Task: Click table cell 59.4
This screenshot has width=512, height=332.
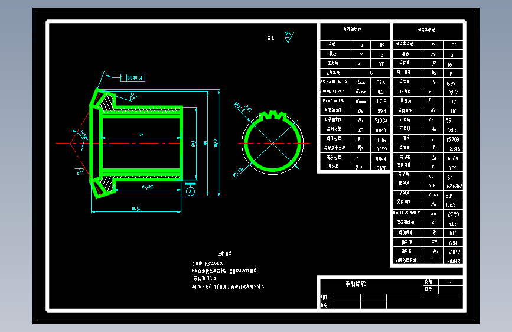Action: (x=381, y=112)
